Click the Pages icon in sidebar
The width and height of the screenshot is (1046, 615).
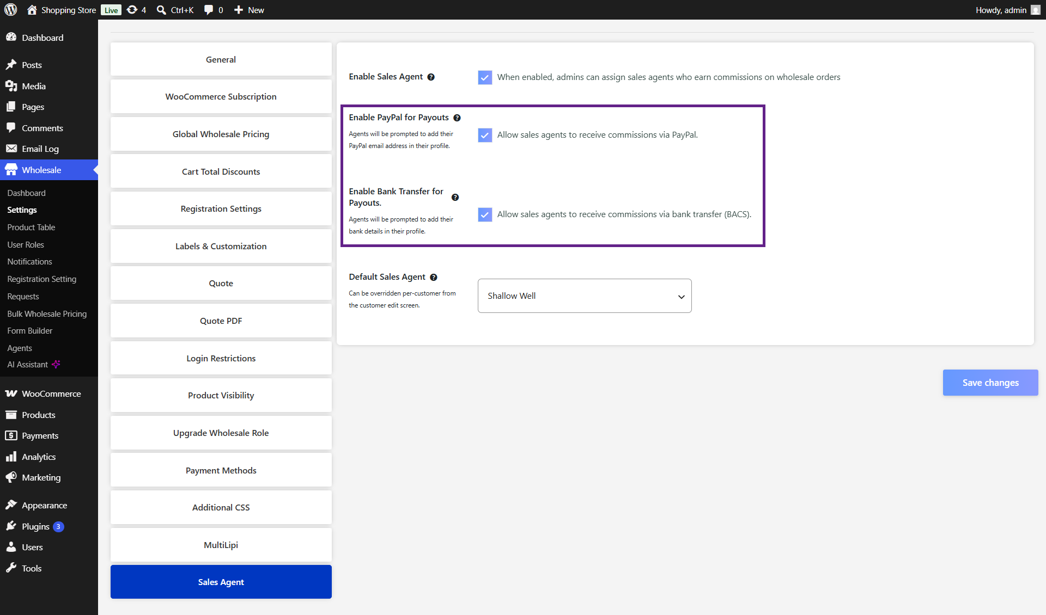tap(11, 107)
